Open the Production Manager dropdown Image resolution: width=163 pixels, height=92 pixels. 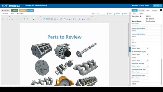[x=140, y=66]
